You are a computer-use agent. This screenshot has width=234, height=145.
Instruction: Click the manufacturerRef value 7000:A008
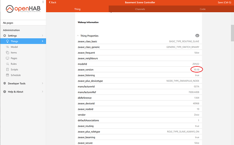click(194, 92)
